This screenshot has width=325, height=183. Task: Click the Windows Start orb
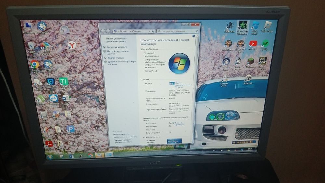coord(50,157)
